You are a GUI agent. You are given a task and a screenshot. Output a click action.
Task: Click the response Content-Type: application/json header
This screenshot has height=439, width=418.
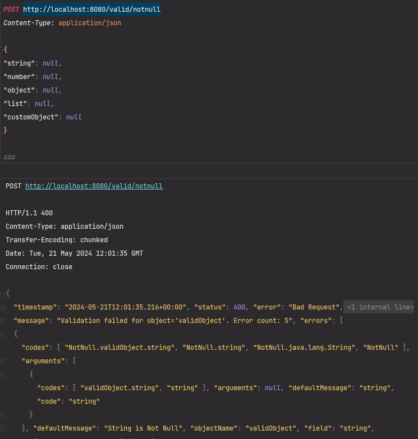65,227
